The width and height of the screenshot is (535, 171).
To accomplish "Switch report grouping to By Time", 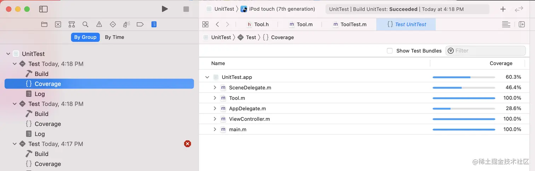I will pos(114,37).
